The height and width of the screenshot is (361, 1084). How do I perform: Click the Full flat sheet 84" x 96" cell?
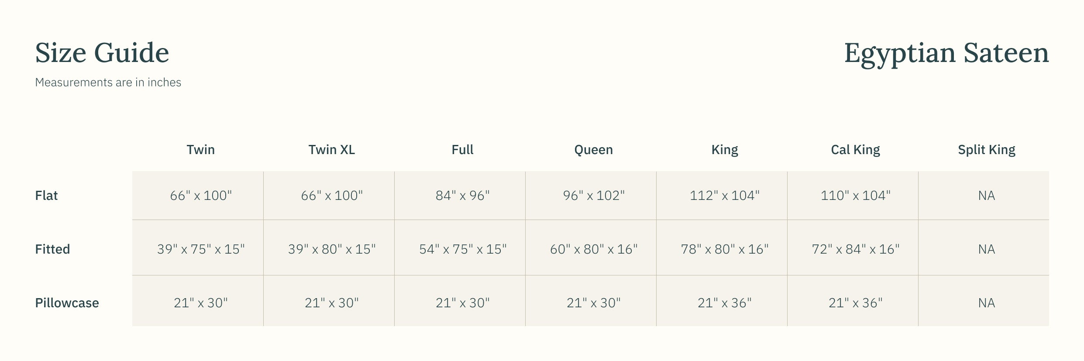[x=462, y=196]
